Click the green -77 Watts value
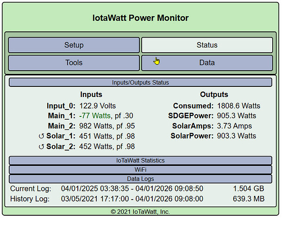300x231 pixels. tap(95, 116)
